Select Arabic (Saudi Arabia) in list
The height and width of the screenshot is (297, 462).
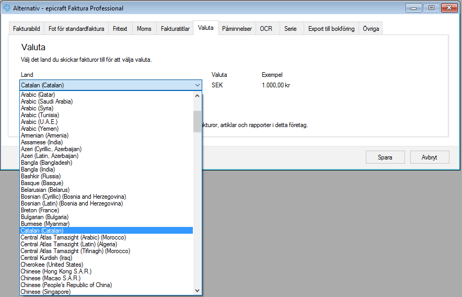[107, 101]
